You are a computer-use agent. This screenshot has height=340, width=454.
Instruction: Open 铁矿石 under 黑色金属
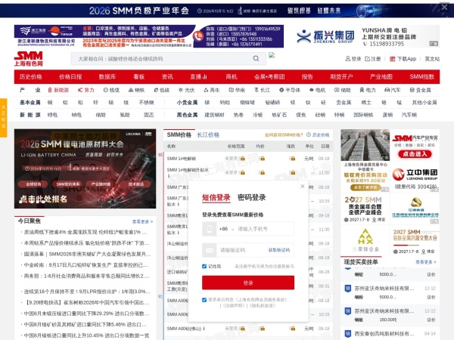point(279,115)
